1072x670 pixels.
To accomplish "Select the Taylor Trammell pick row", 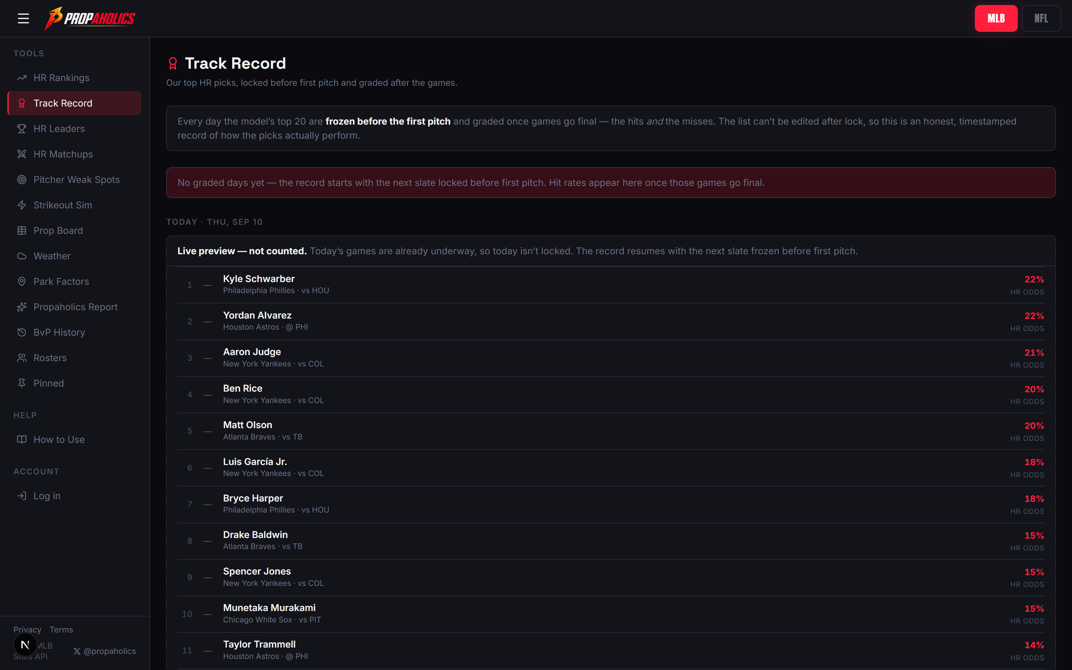I will 611,651.
